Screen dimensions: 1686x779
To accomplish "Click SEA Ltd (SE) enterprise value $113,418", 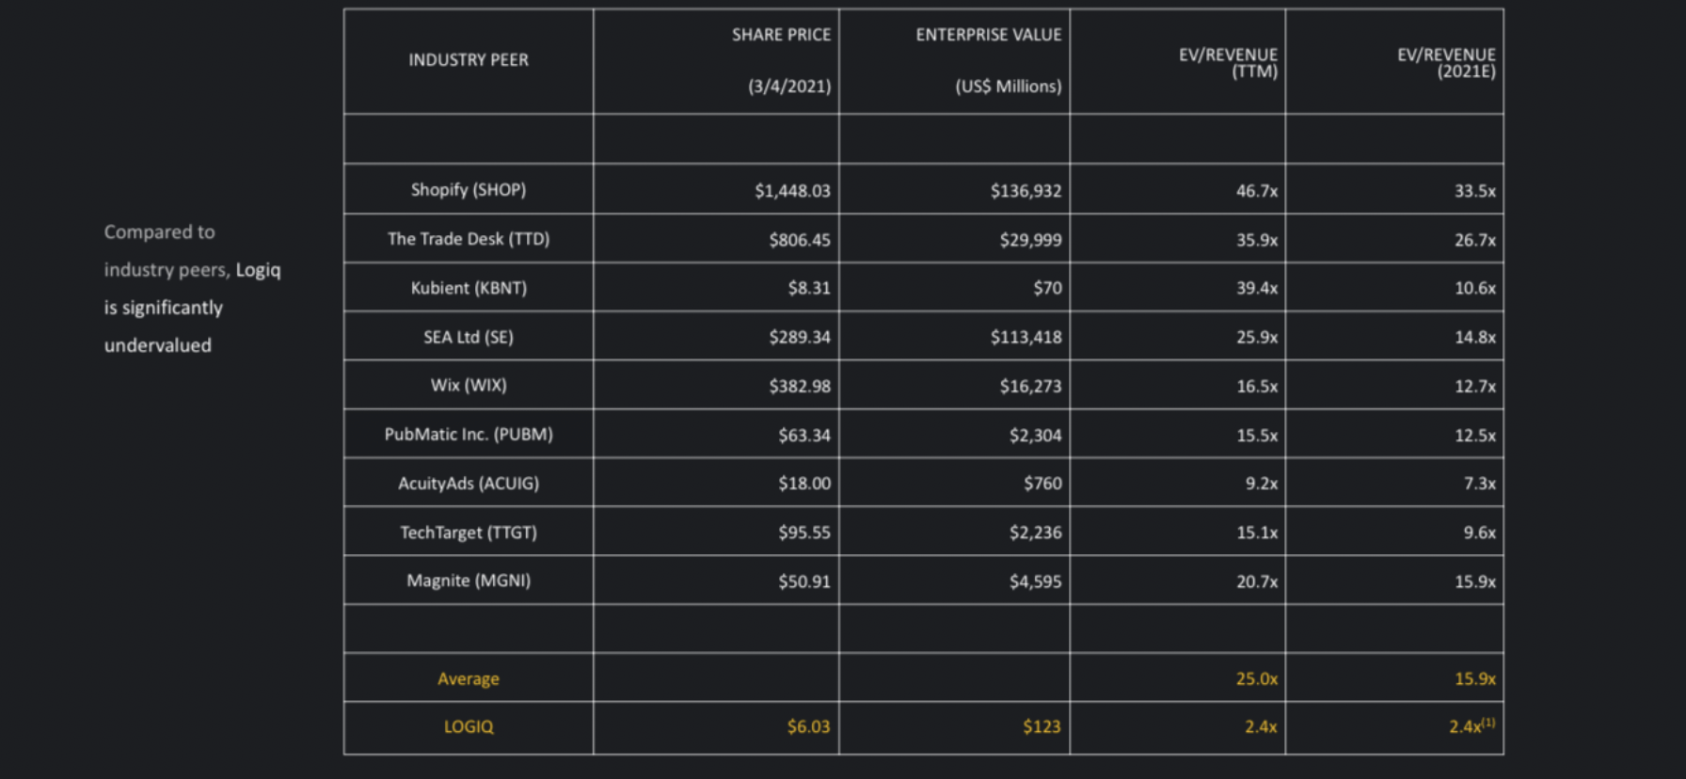I will [x=1026, y=337].
